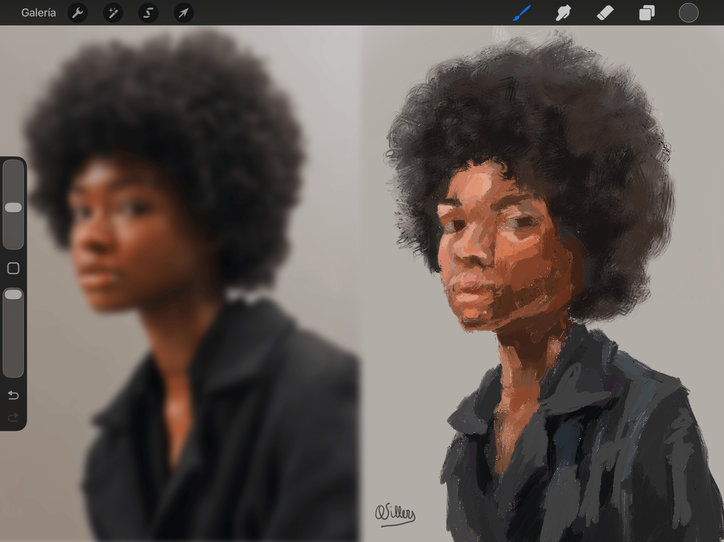
Task: Open the Adjustments magic wand menu
Action: click(x=113, y=13)
